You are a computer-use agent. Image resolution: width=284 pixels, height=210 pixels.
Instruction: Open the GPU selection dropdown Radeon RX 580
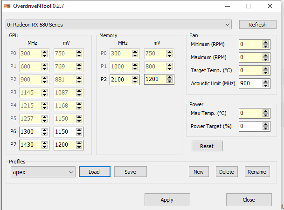pyautogui.click(x=118, y=24)
